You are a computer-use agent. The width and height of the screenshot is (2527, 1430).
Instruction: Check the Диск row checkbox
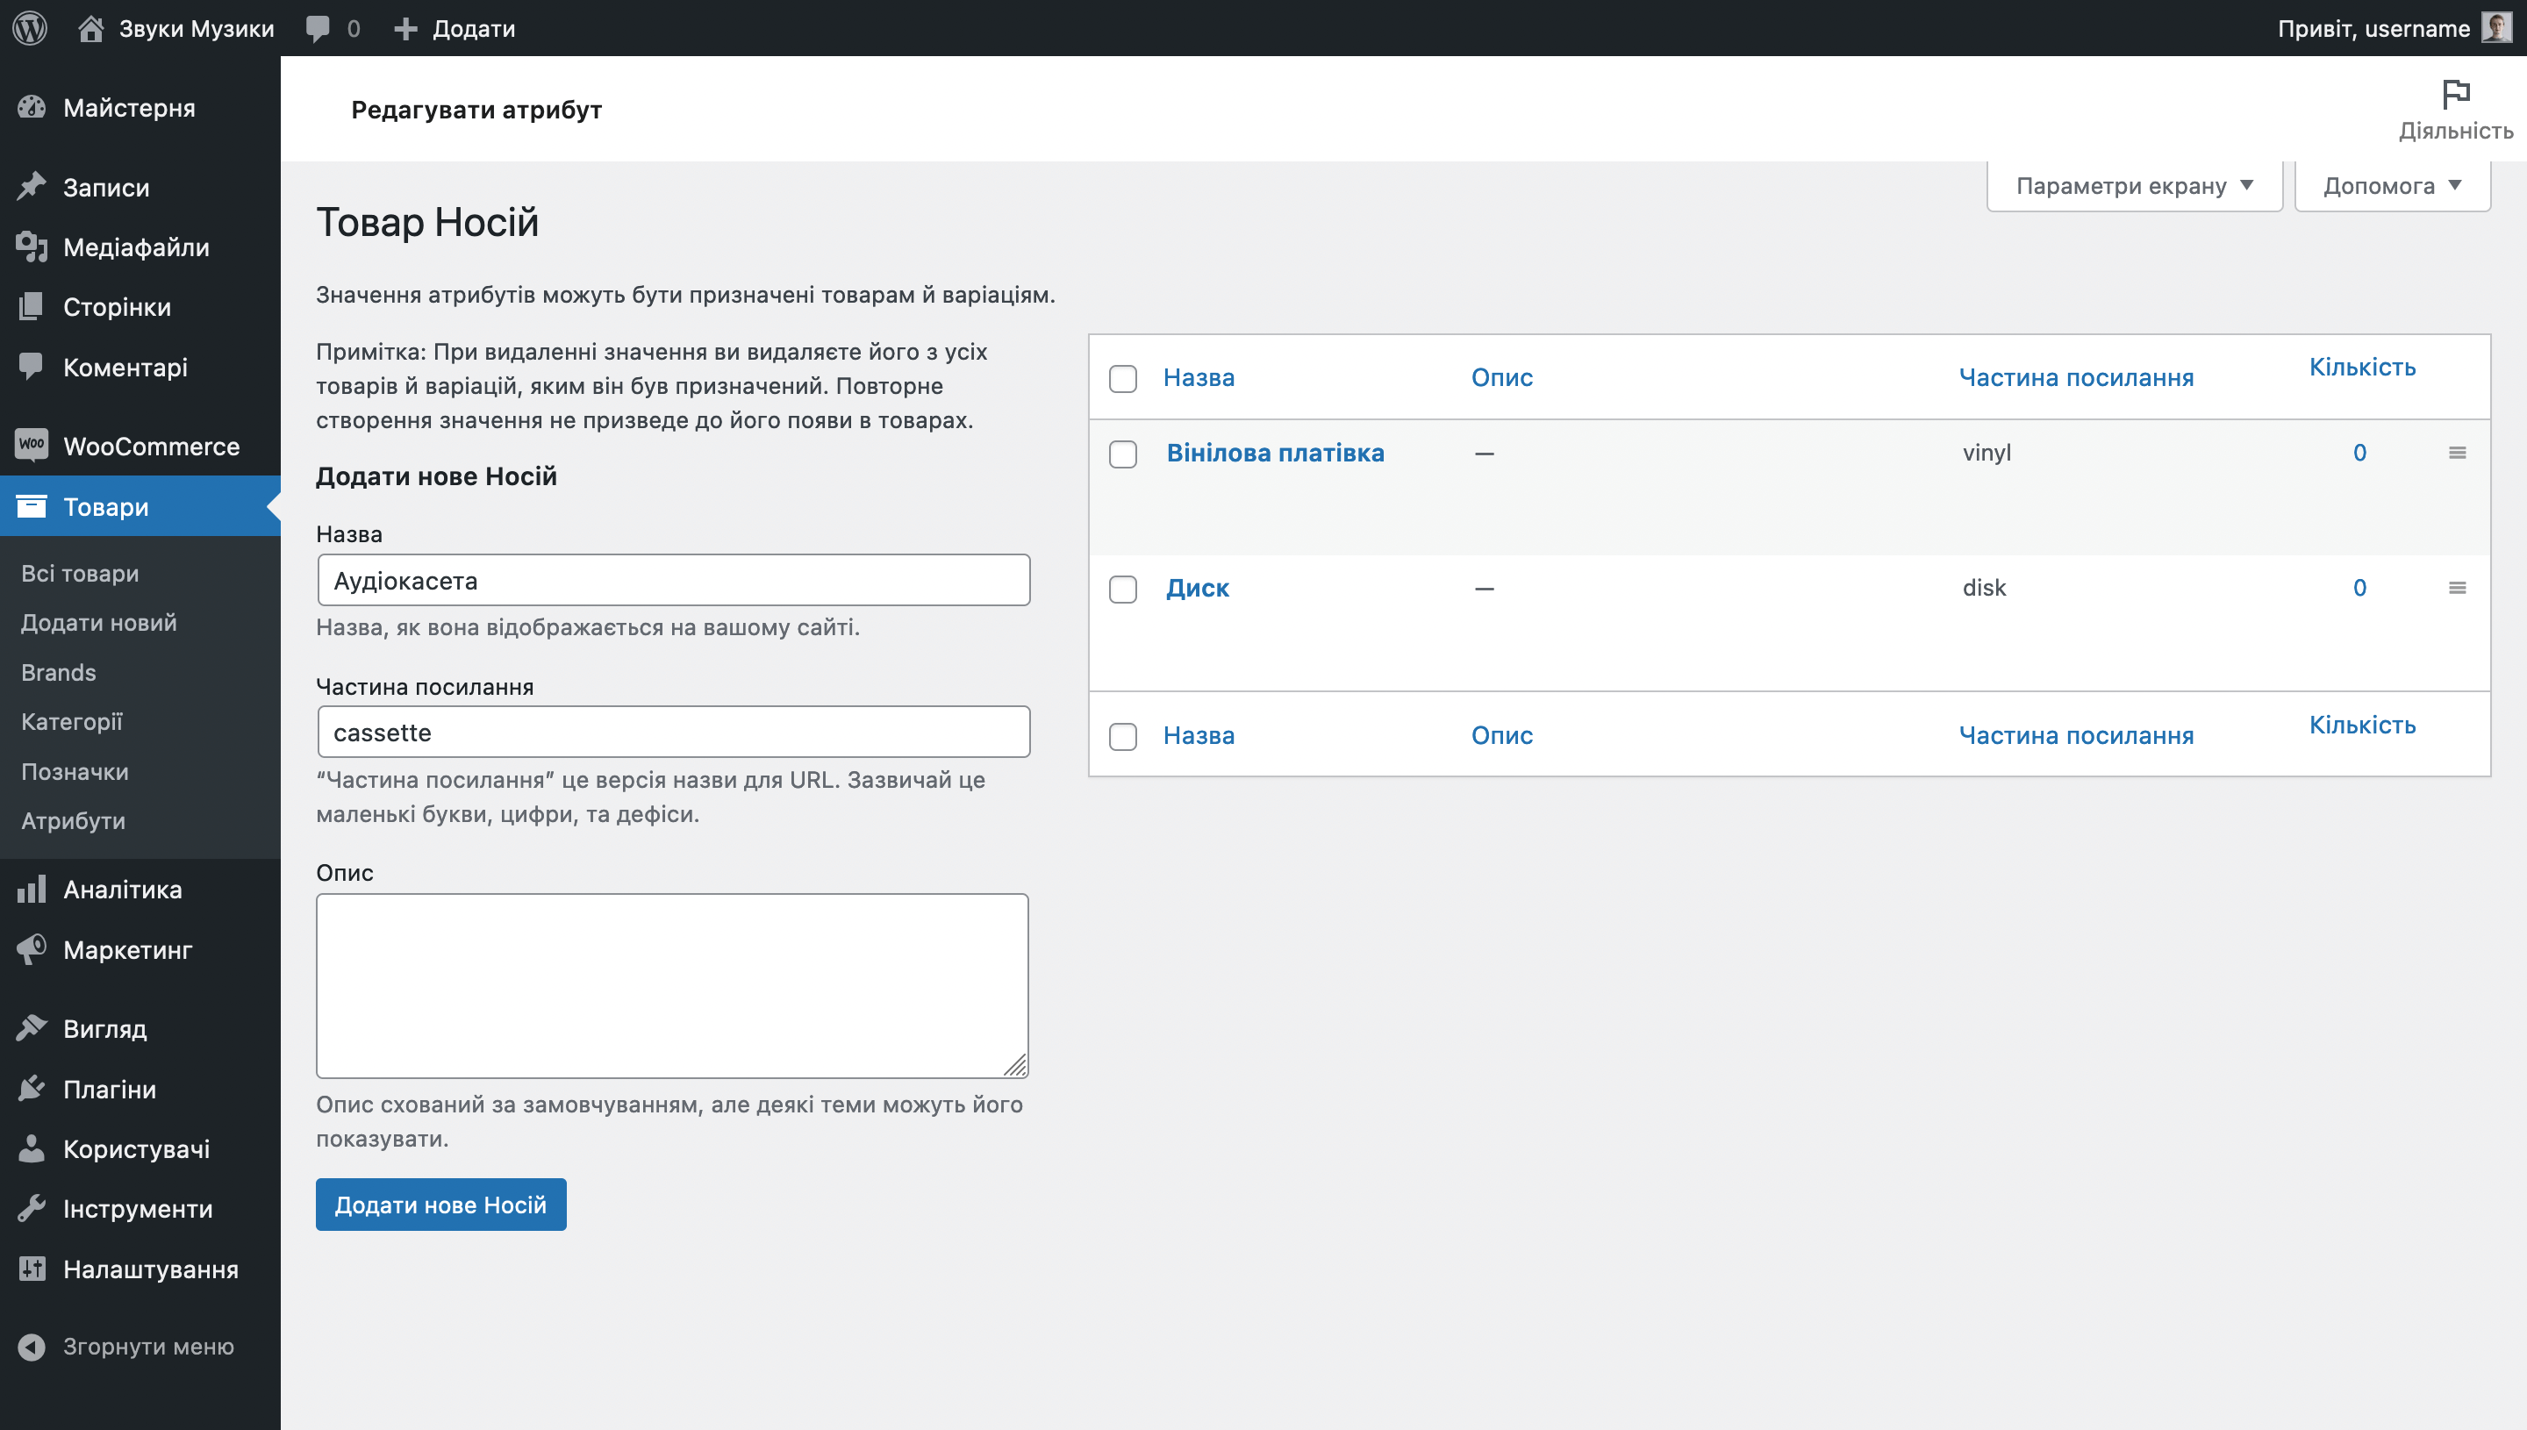click(x=1122, y=589)
